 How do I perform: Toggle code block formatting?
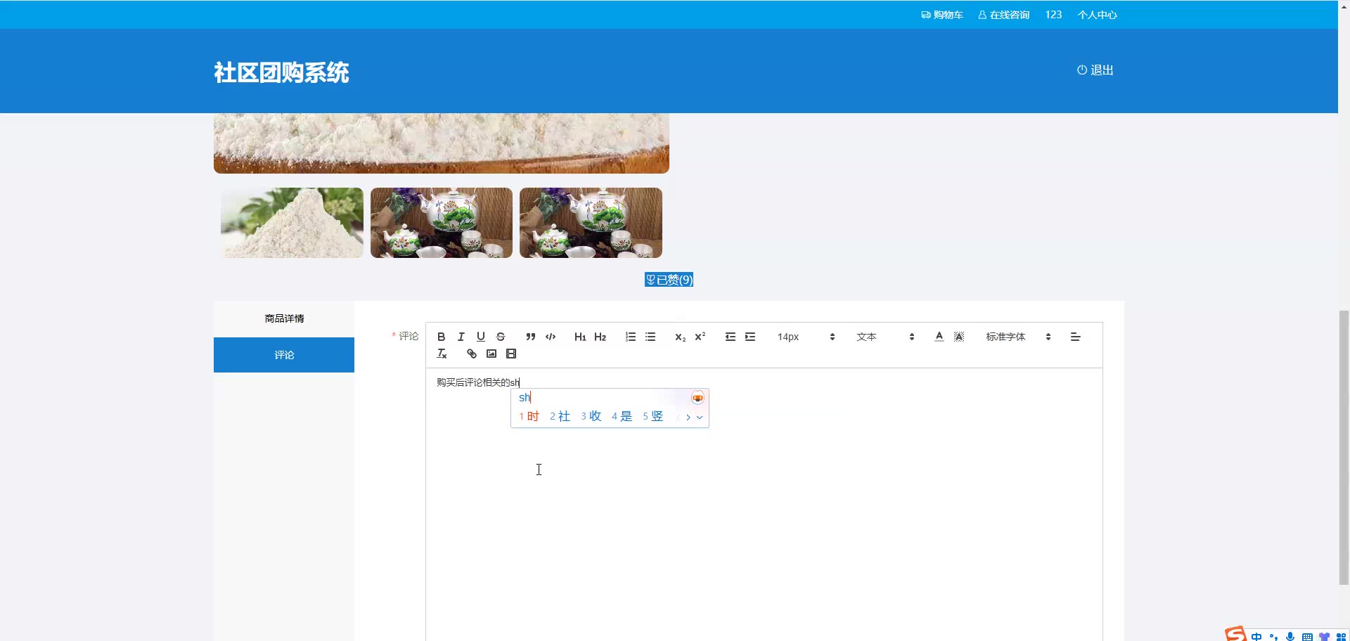click(x=551, y=337)
